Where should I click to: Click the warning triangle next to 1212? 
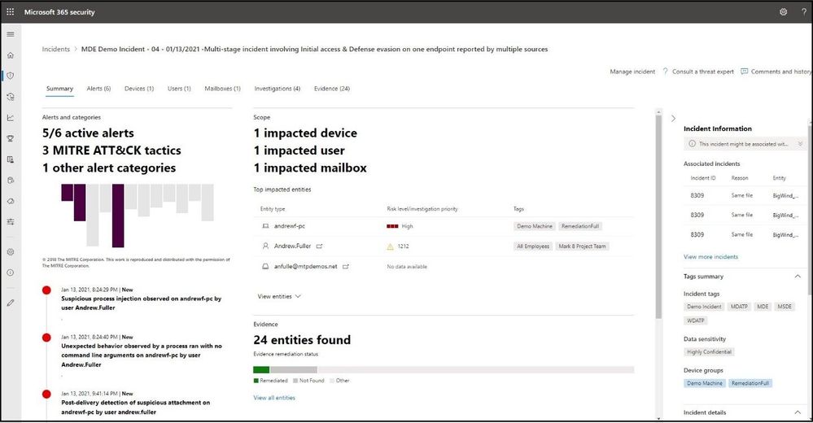[391, 246]
